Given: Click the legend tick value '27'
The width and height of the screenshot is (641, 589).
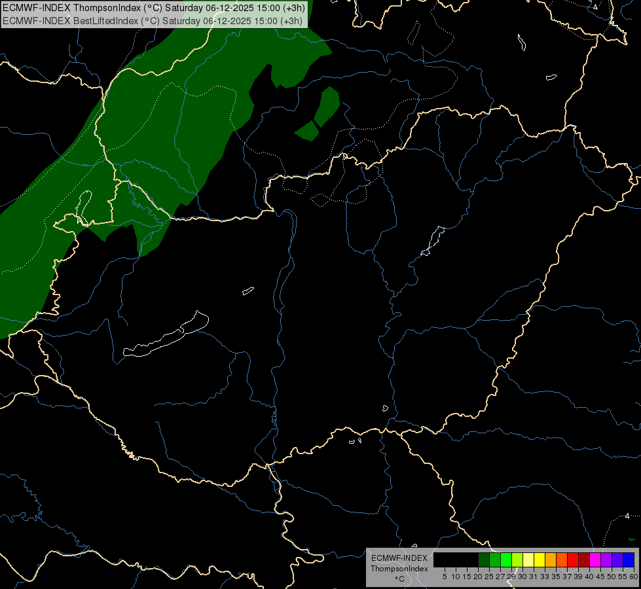Looking at the screenshot, I should point(500,577).
